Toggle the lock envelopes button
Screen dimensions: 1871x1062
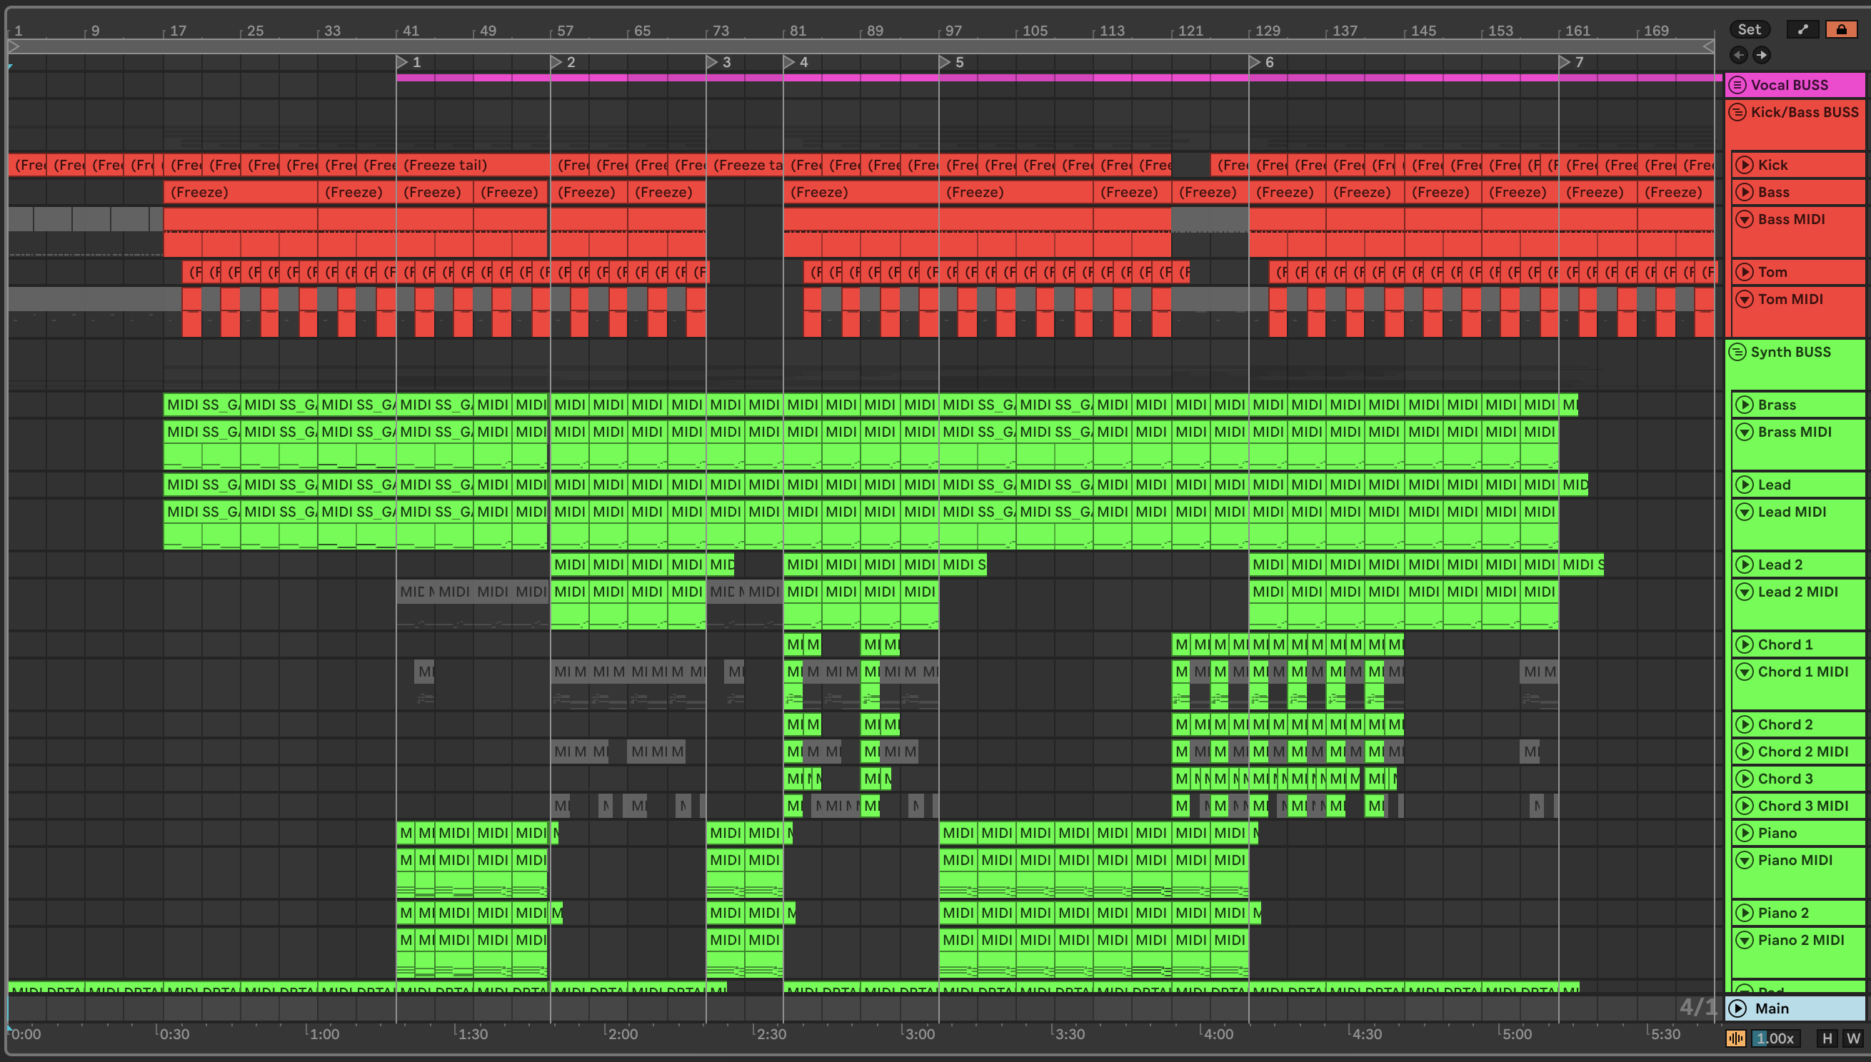coord(1841,29)
